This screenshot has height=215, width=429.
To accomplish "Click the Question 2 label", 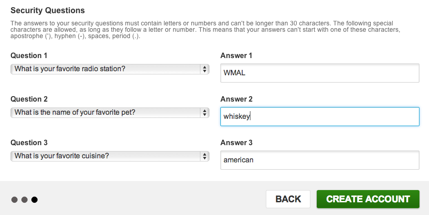I will [x=29, y=99].
